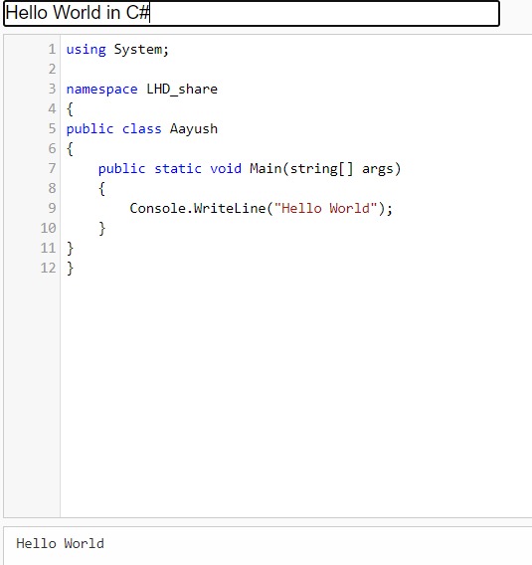
Task: Click the empty code editor area below line 12
Action: click(x=295, y=396)
